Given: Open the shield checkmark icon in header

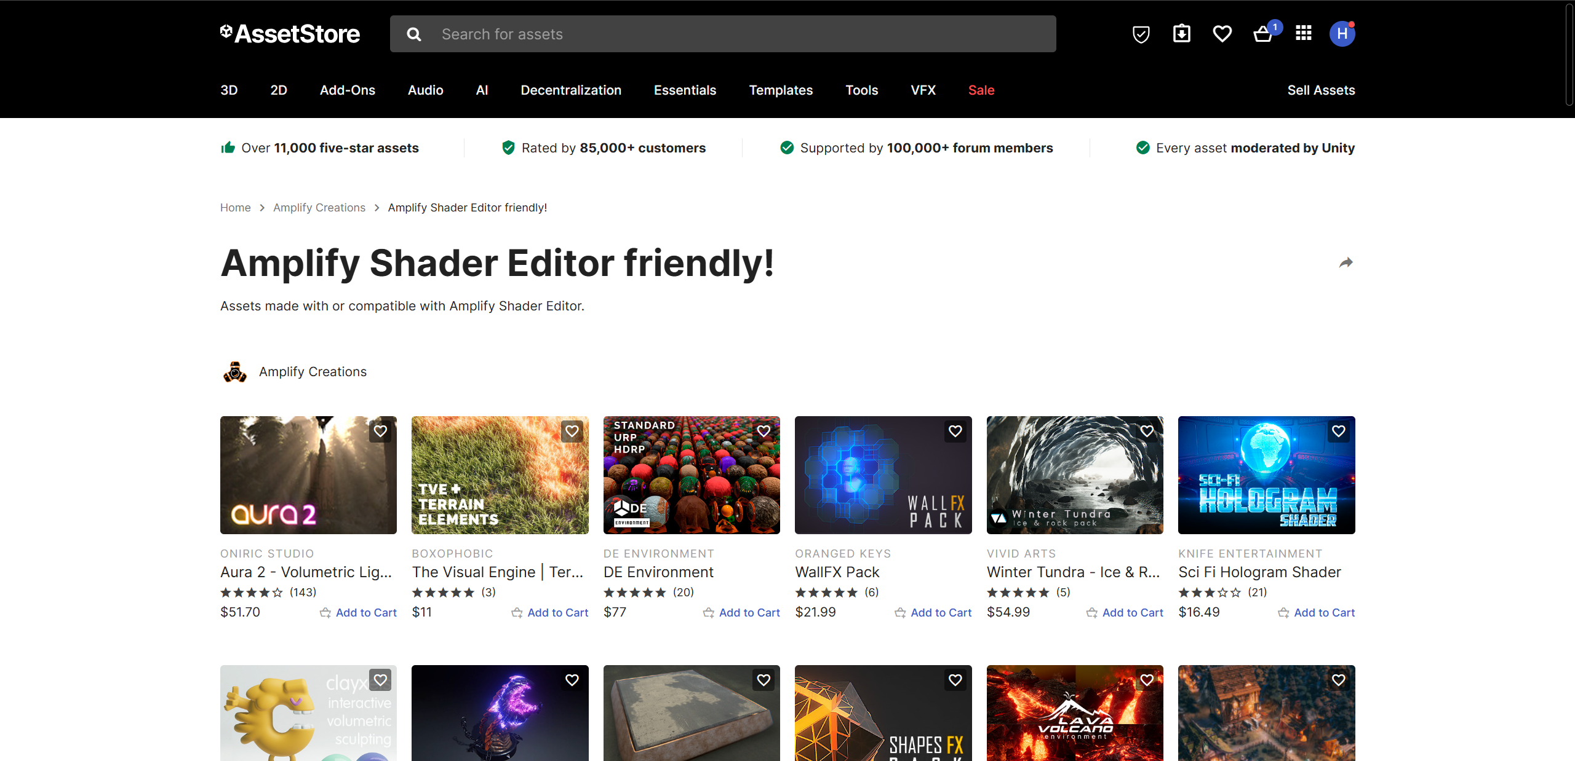Looking at the screenshot, I should pyautogui.click(x=1141, y=34).
